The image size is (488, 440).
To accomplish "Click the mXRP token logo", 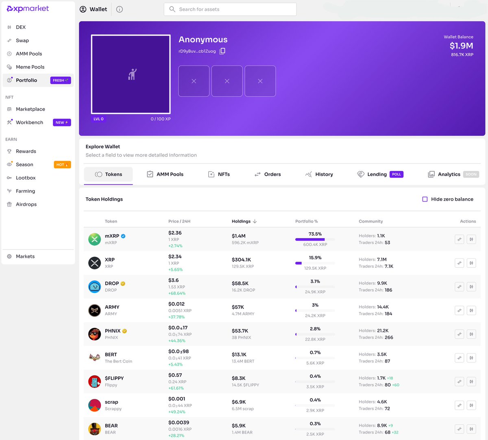I will [x=95, y=239].
